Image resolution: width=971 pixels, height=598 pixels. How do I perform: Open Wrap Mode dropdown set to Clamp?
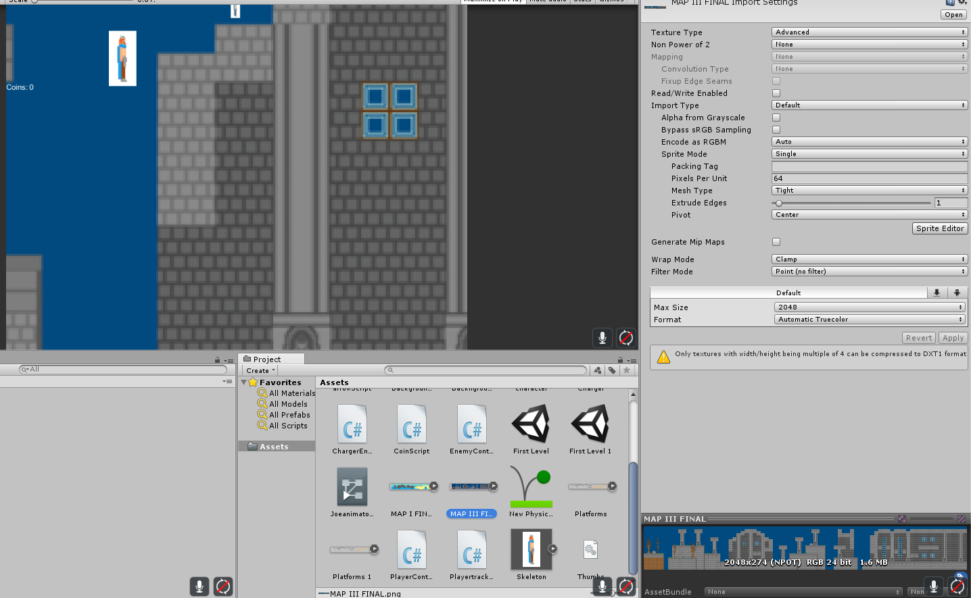click(x=870, y=259)
